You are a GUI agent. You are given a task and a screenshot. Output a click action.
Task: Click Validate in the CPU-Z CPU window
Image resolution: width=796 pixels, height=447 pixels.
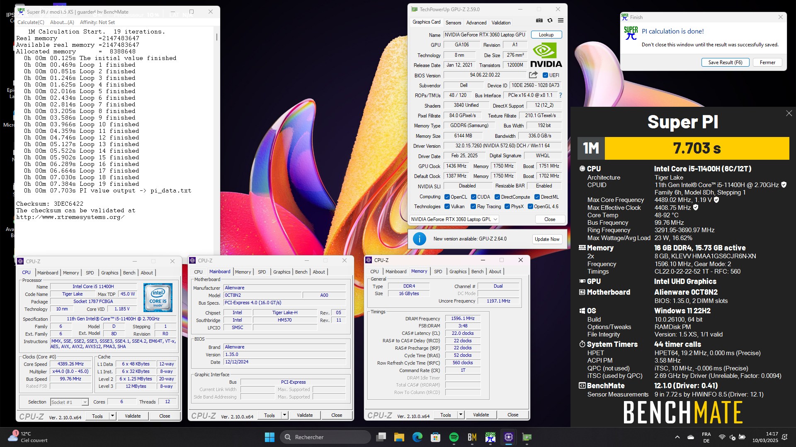(133, 416)
